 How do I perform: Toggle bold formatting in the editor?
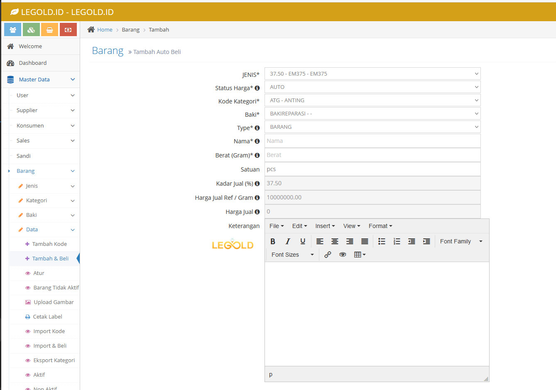coord(272,241)
